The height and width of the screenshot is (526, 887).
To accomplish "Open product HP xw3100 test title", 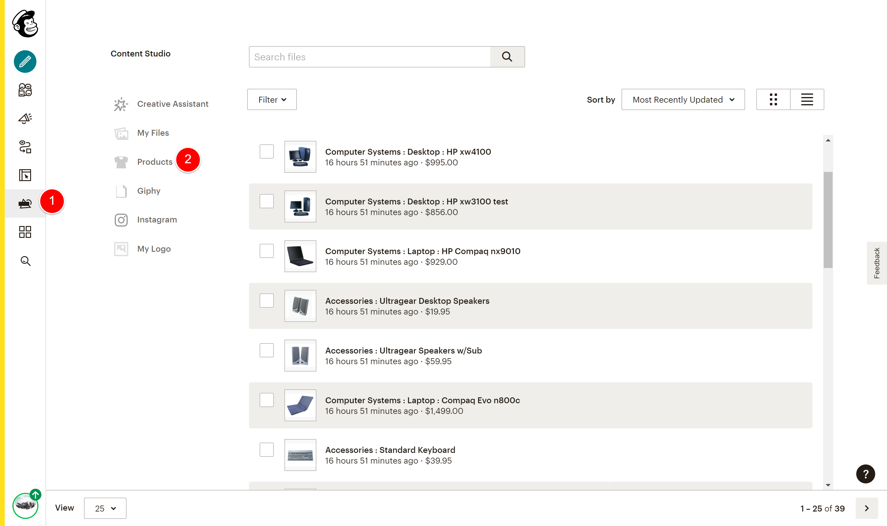I will [417, 201].
